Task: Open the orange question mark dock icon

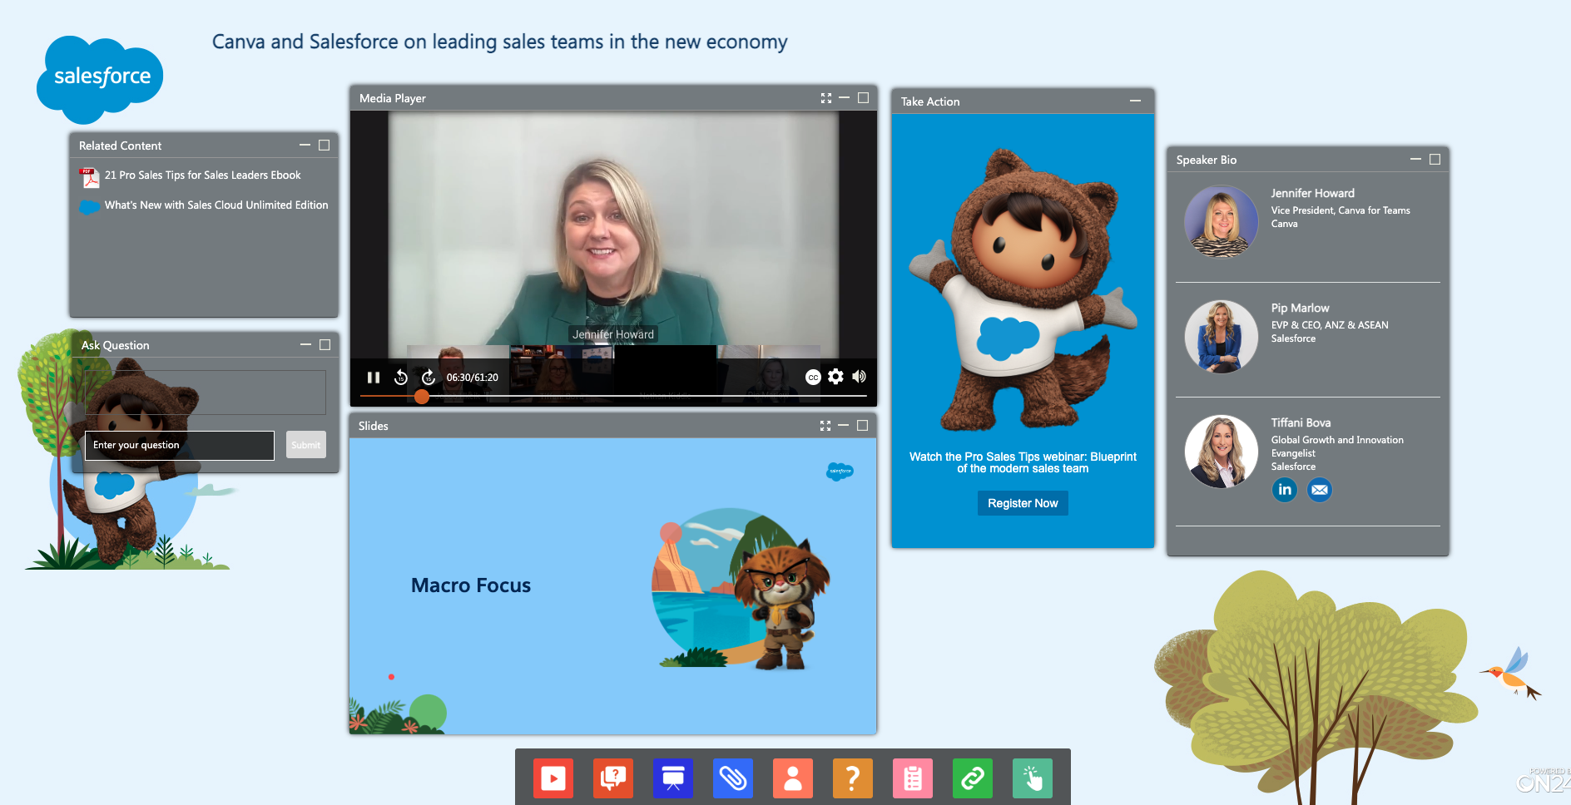Action: tap(853, 778)
